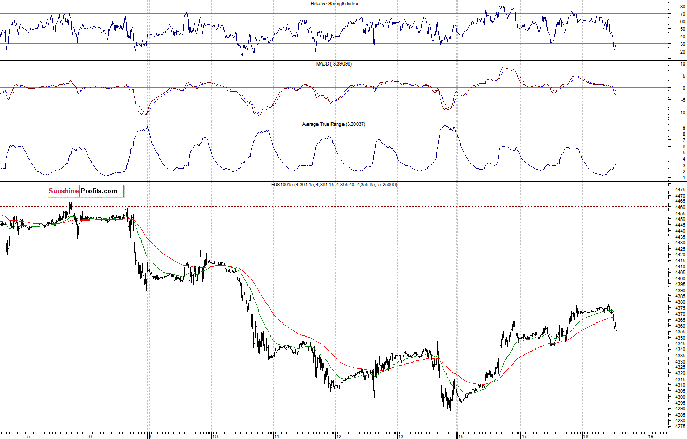Click date axis label 15
This screenshot has height=439, width=687.
pyautogui.click(x=460, y=436)
